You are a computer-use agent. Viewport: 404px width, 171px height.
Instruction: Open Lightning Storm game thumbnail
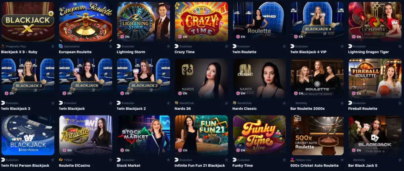point(144,22)
